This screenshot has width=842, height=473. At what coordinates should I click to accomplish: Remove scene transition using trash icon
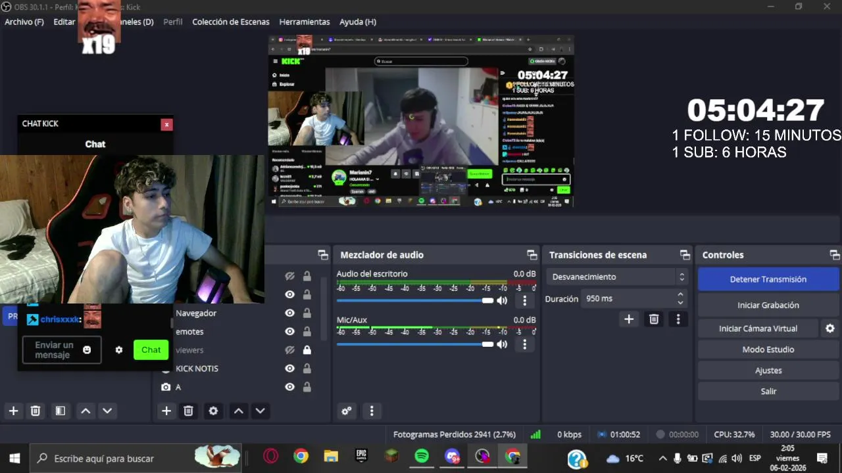[654, 319]
